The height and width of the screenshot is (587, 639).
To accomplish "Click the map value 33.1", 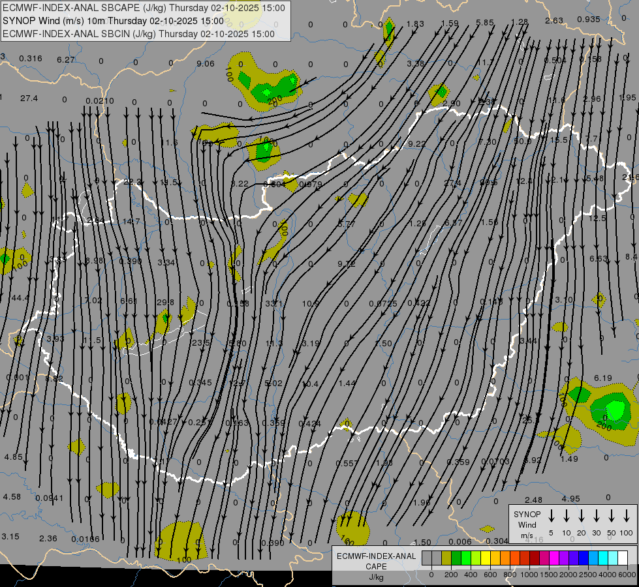I will [x=273, y=303].
